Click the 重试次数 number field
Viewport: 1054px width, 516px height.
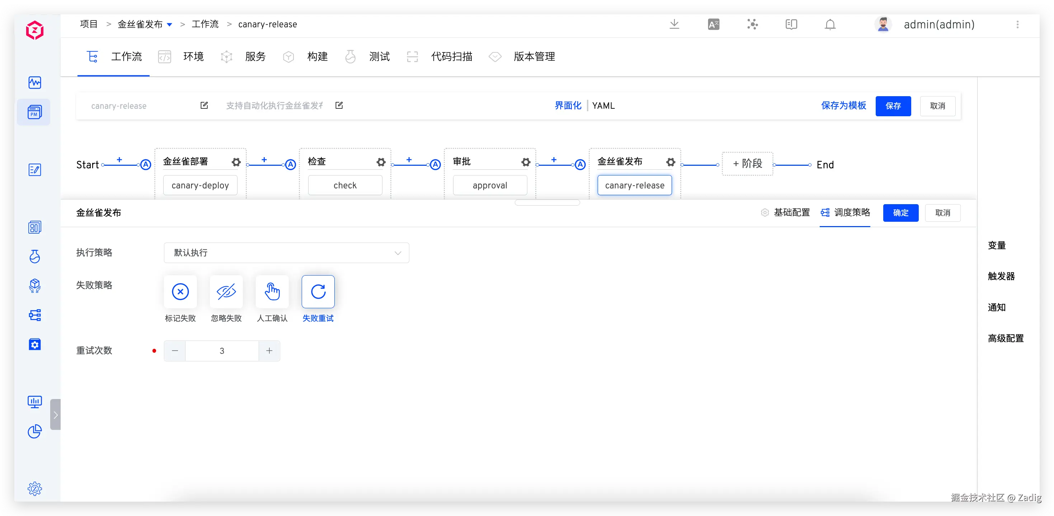point(222,351)
